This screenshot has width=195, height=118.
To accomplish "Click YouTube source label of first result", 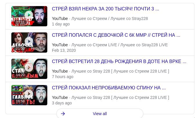I will (60, 19).
